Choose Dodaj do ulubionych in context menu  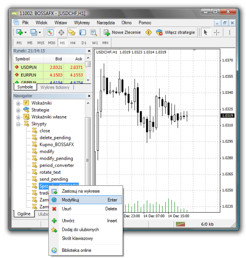click(86, 230)
